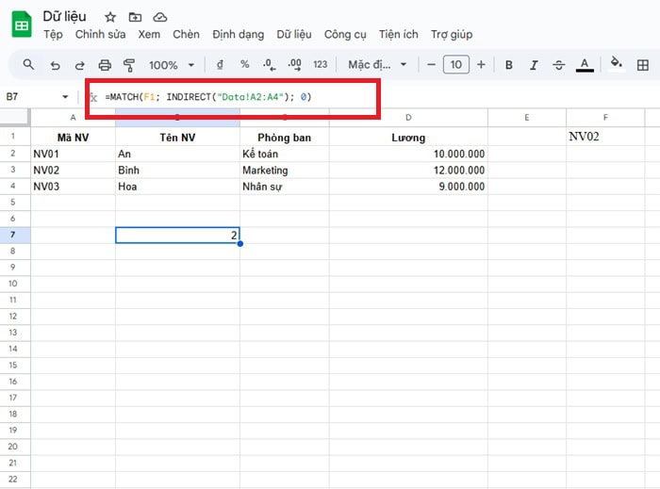Click the 123 number format button
Viewport: 660px width, 489px height.
320,65
